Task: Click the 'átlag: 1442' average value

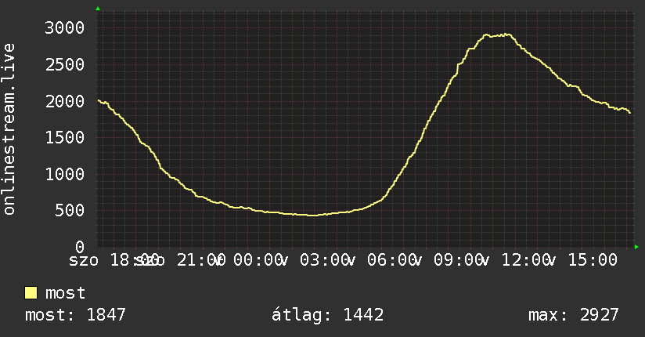Action: click(327, 315)
